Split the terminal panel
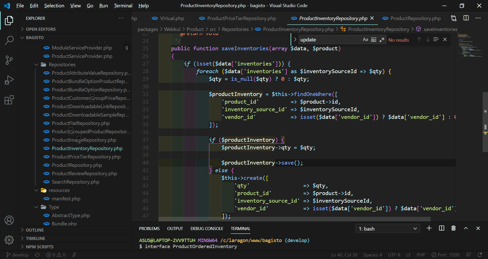488x259 pixels. (x=442, y=228)
